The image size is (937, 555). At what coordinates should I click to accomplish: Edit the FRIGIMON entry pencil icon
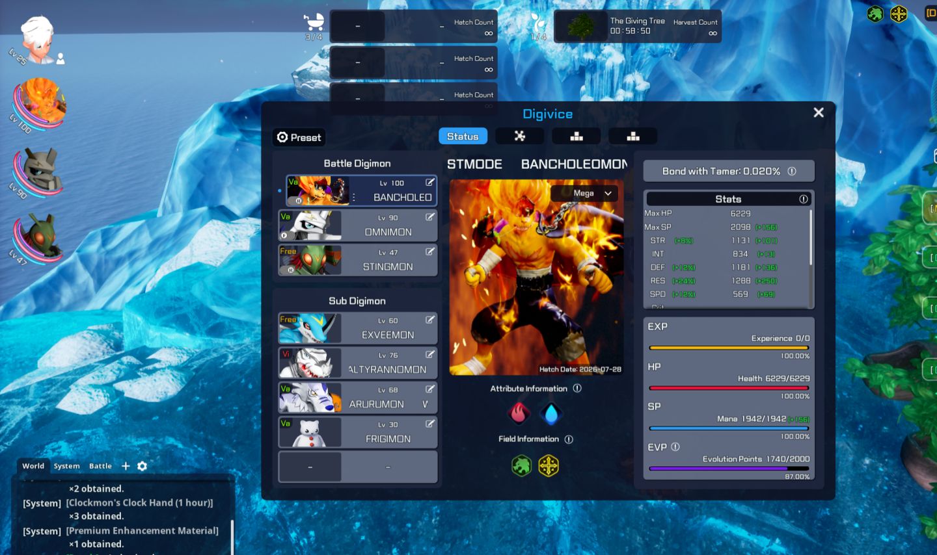pyautogui.click(x=430, y=424)
